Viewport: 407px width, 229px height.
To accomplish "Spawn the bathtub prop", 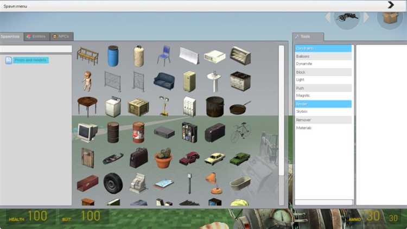I will [x=240, y=183].
